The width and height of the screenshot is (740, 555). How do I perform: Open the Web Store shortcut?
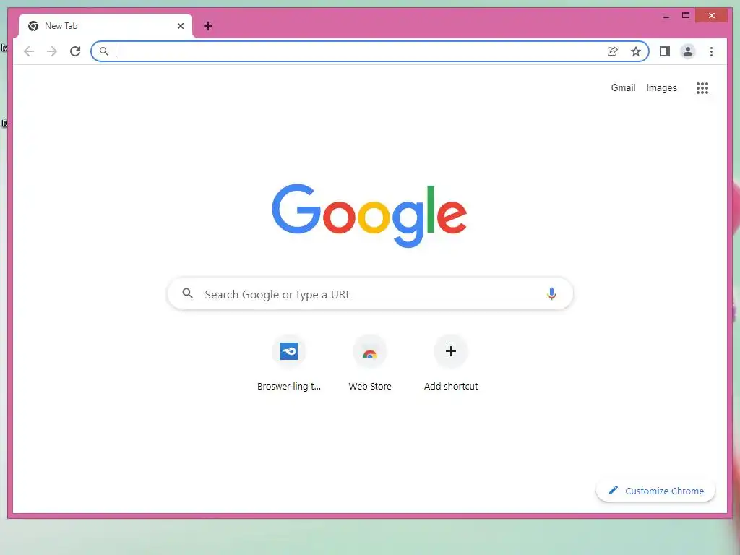tap(370, 363)
